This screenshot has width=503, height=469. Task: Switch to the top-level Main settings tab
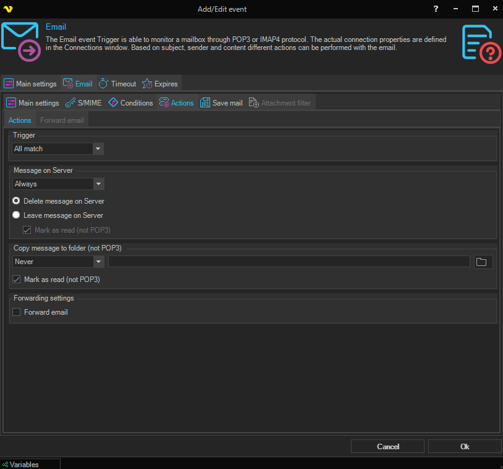coord(30,84)
